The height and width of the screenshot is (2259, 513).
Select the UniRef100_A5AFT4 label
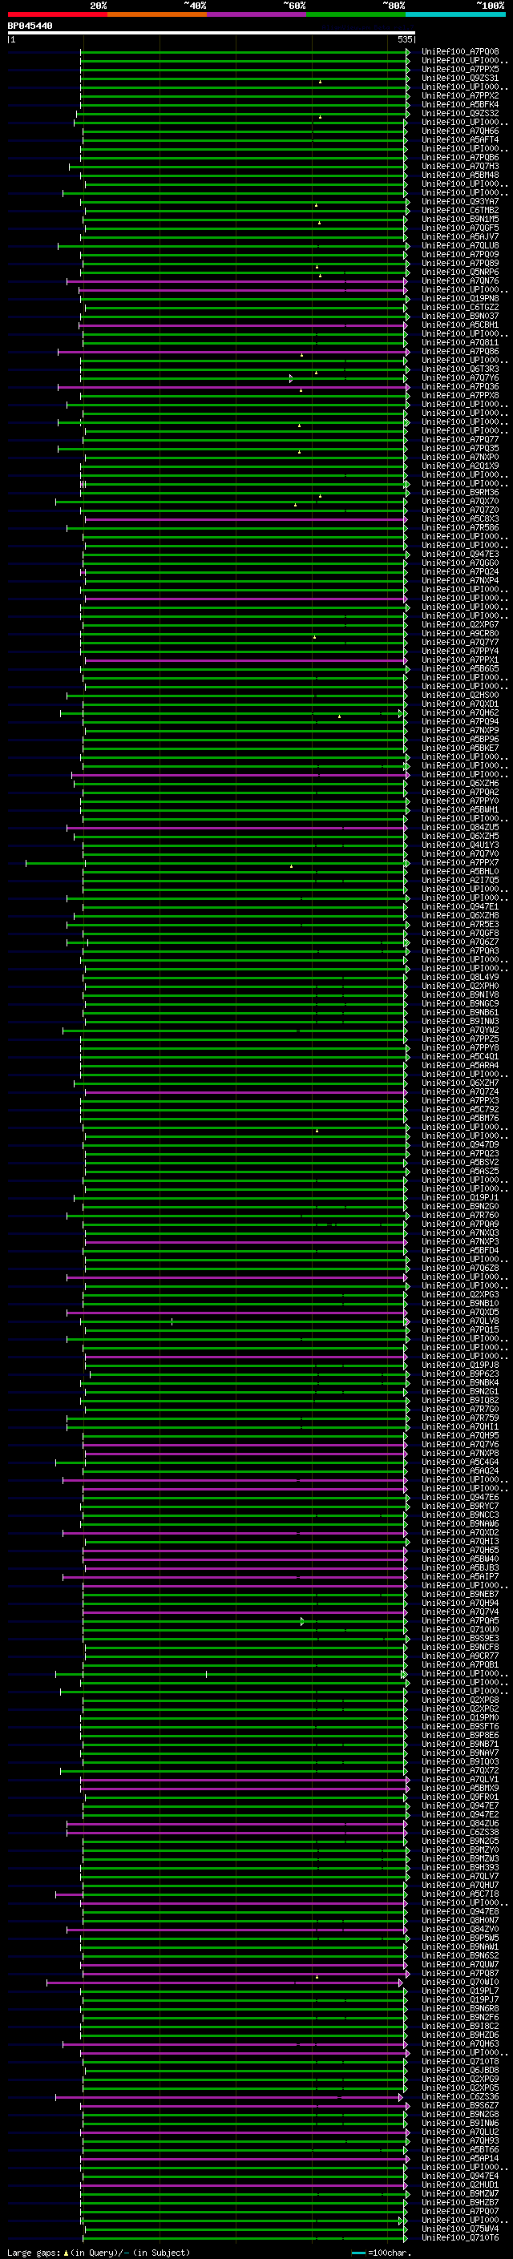point(459,139)
